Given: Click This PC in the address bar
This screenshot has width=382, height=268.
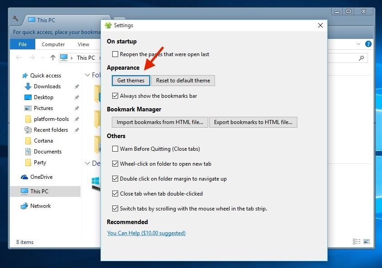Looking at the screenshot, I should [86, 58].
